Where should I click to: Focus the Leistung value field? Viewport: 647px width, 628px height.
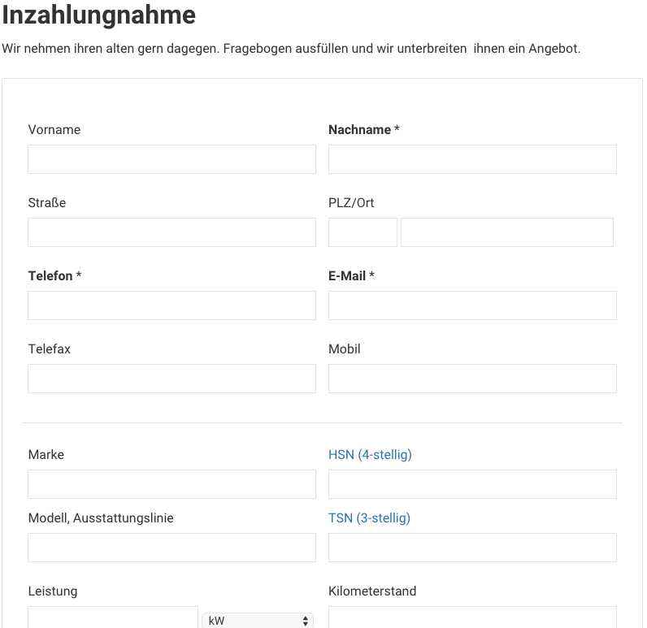point(113,617)
